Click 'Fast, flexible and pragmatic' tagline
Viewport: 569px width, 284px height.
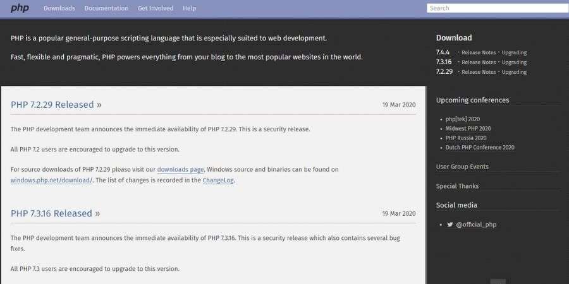[187, 57]
